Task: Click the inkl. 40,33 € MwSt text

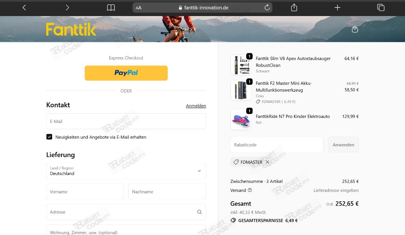Action: 248,212
